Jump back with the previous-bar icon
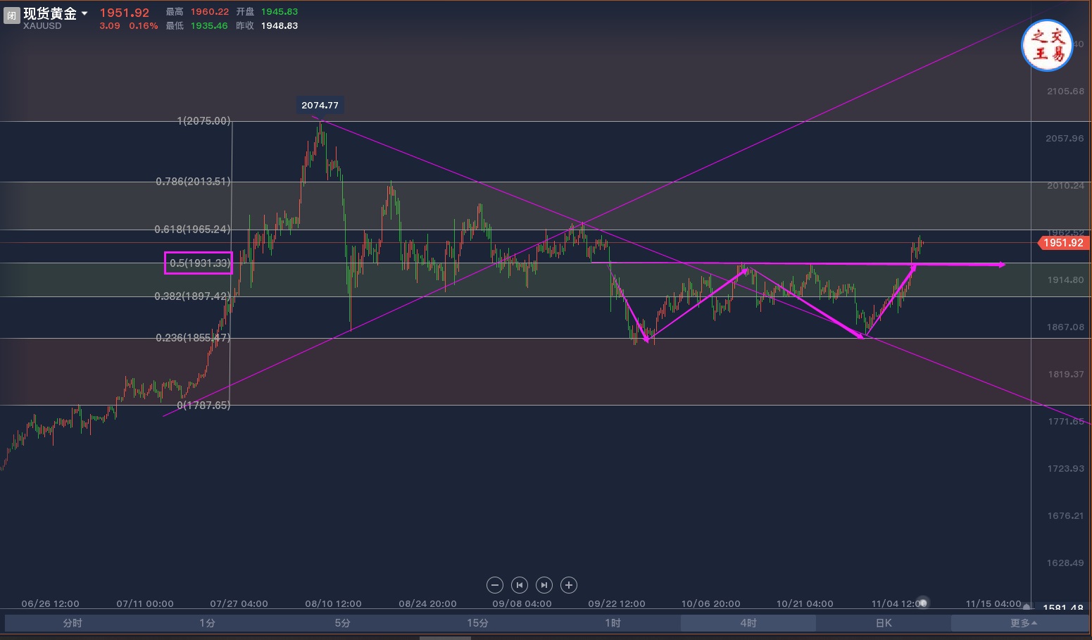Screen dimensions: 1092x640 tap(520, 585)
